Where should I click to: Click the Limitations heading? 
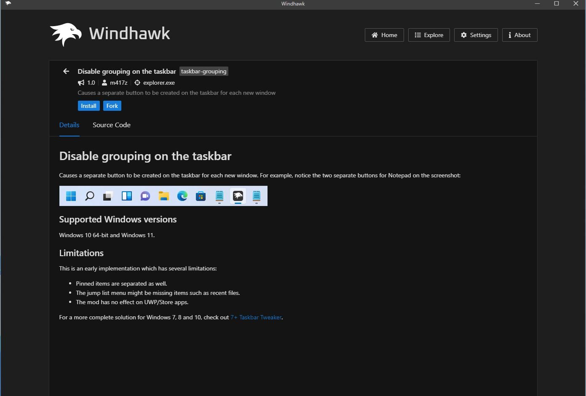point(81,253)
